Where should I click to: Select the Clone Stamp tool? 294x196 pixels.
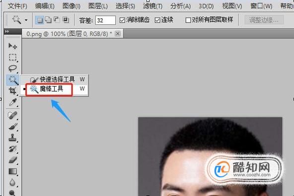[12, 138]
